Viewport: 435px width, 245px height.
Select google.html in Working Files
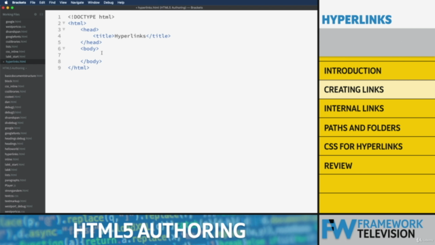click(x=14, y=22)
